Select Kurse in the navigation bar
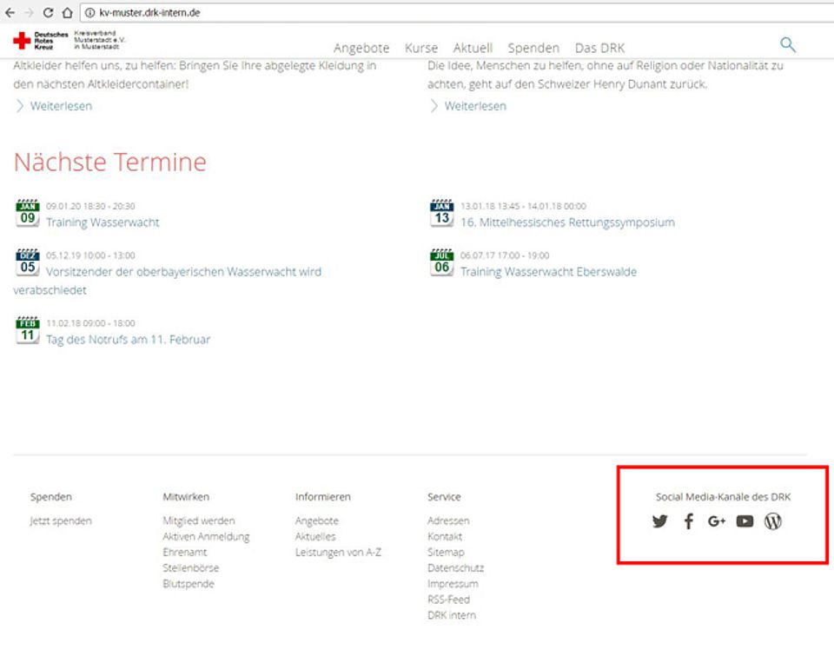Screen dimensions: 834x650 pos(420,48)
